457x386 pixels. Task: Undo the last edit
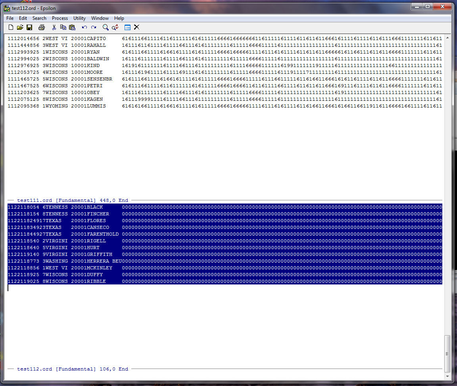pyautogui.click(x=84, y=27)
